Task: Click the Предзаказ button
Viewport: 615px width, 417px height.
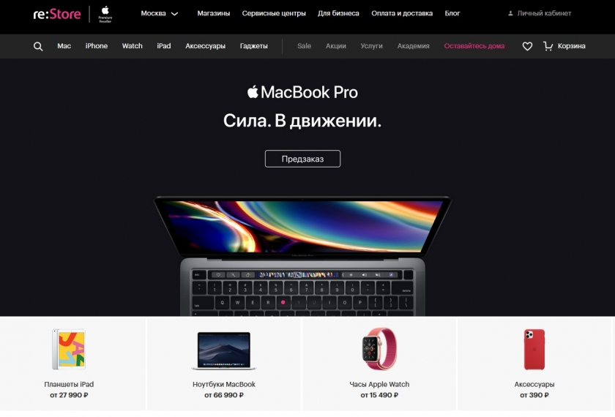Action: [302, 159]
